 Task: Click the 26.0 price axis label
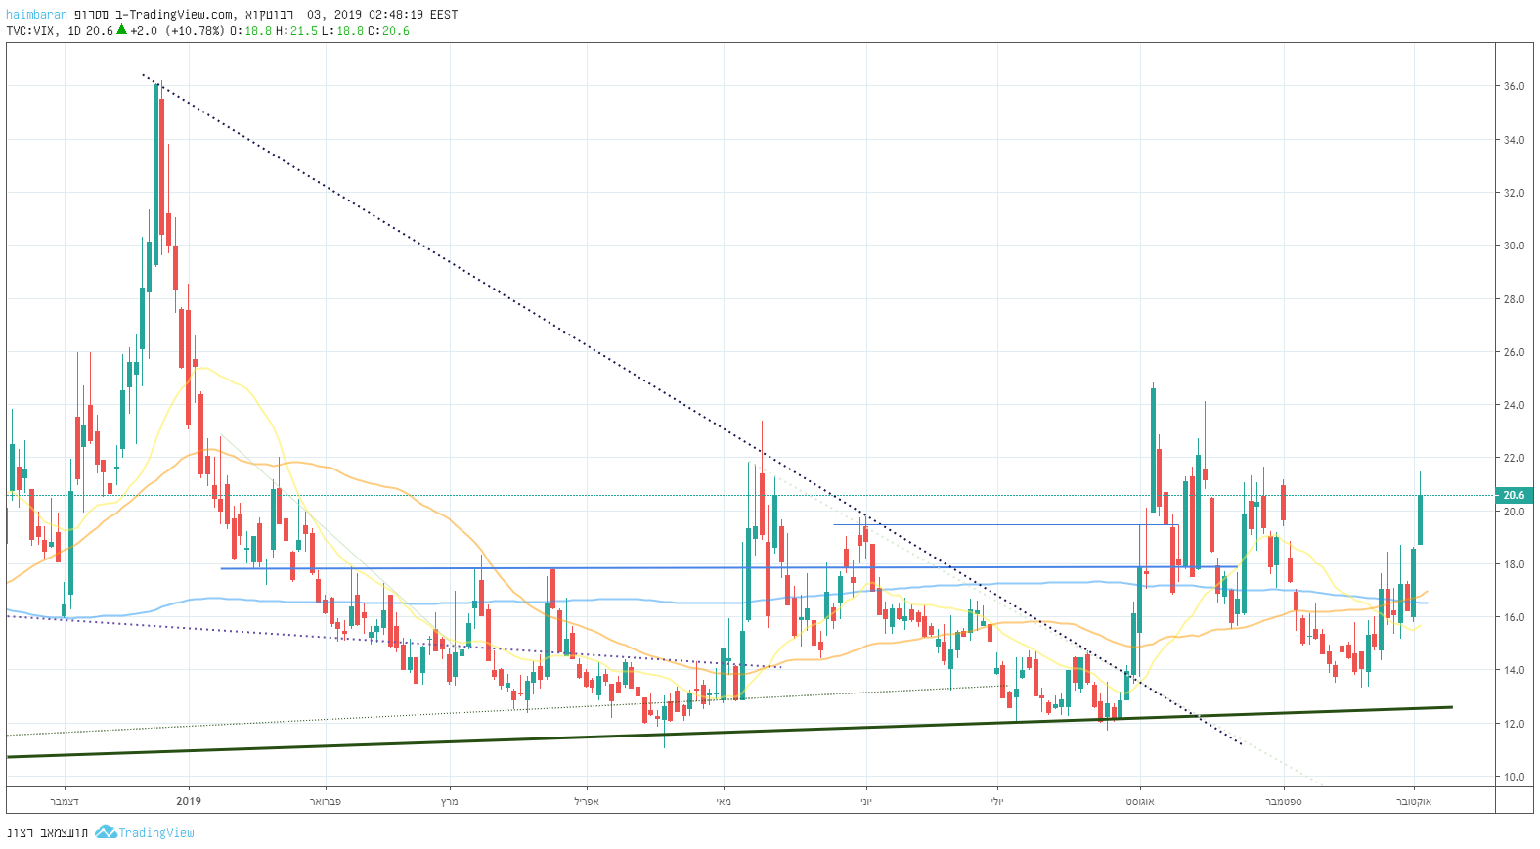coord(1514,352)
